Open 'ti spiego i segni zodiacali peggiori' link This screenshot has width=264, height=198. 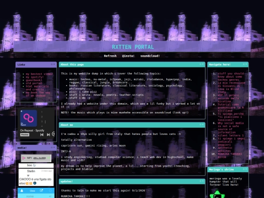tap(232, 142)
